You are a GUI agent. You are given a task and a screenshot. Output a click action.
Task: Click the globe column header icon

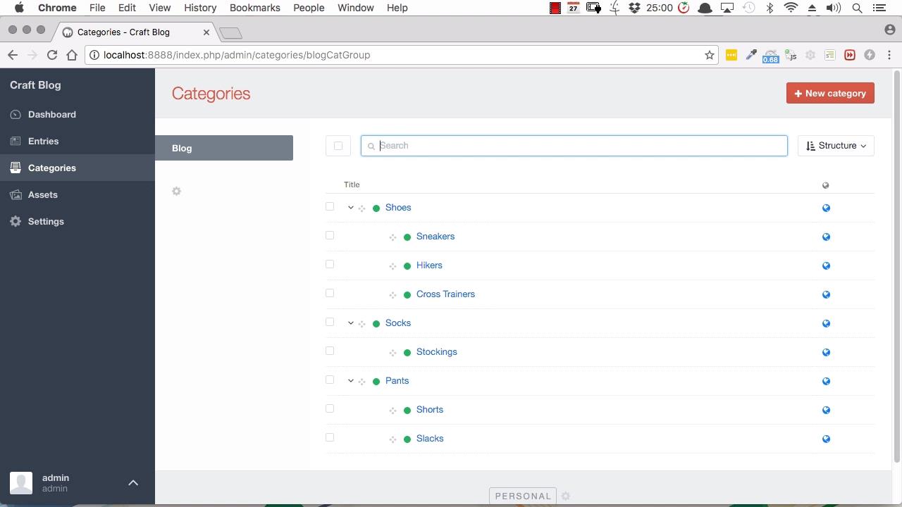click(826, 185)
